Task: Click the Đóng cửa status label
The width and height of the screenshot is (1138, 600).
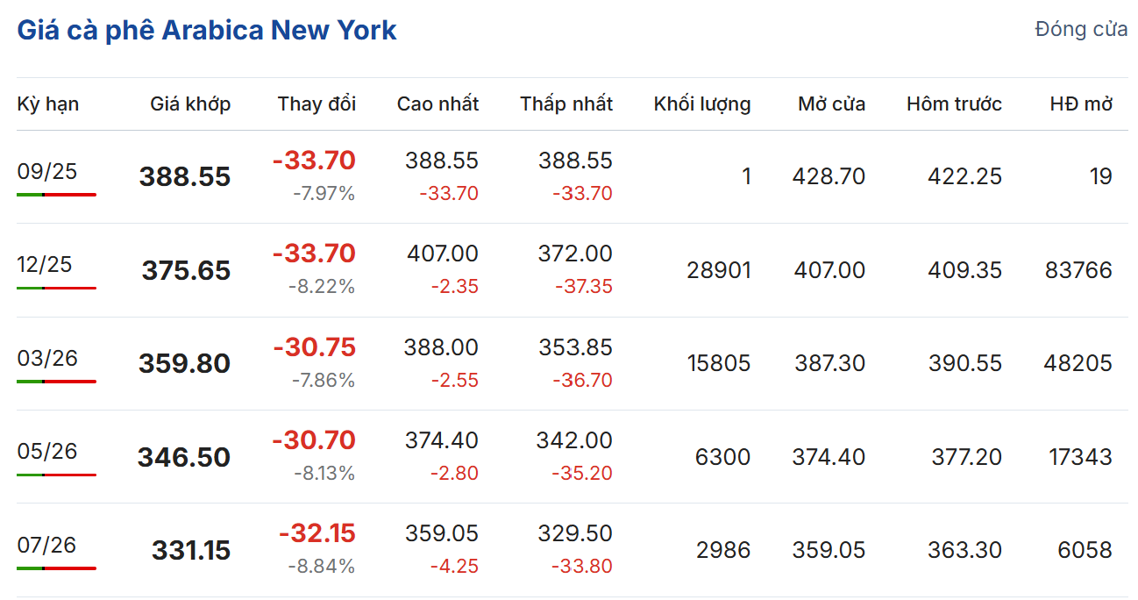Action: (1081, 29)
